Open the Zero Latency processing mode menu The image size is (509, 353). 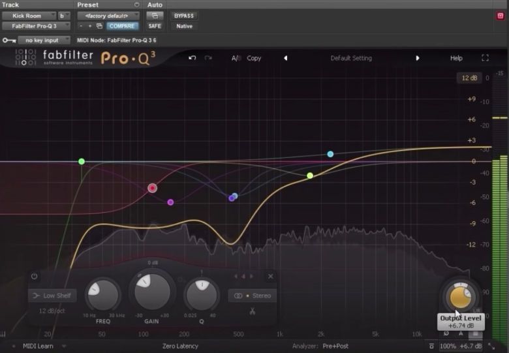180,346
